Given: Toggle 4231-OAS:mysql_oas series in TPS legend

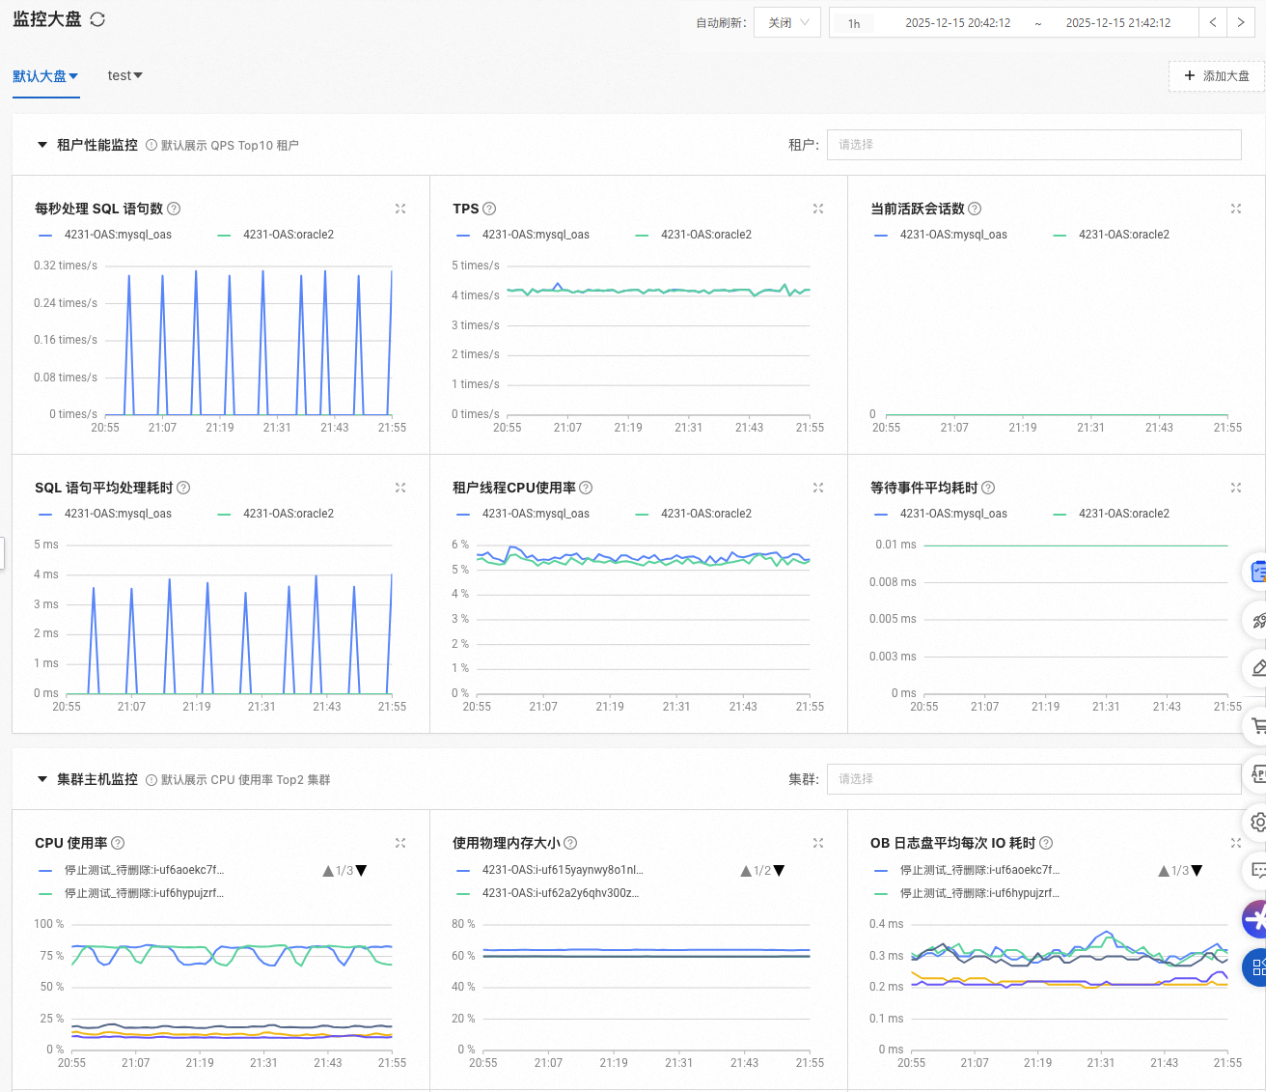Looking at the screenshot, I should [535, 235].
